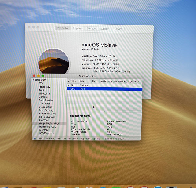The image size is (196, 188).
Task: Select Audio in the sidebar
Action: (x=42, y=90)
